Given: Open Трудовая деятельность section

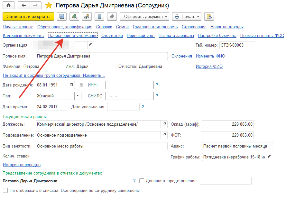Looking at the screenshot, I should (x=155, y=27).
